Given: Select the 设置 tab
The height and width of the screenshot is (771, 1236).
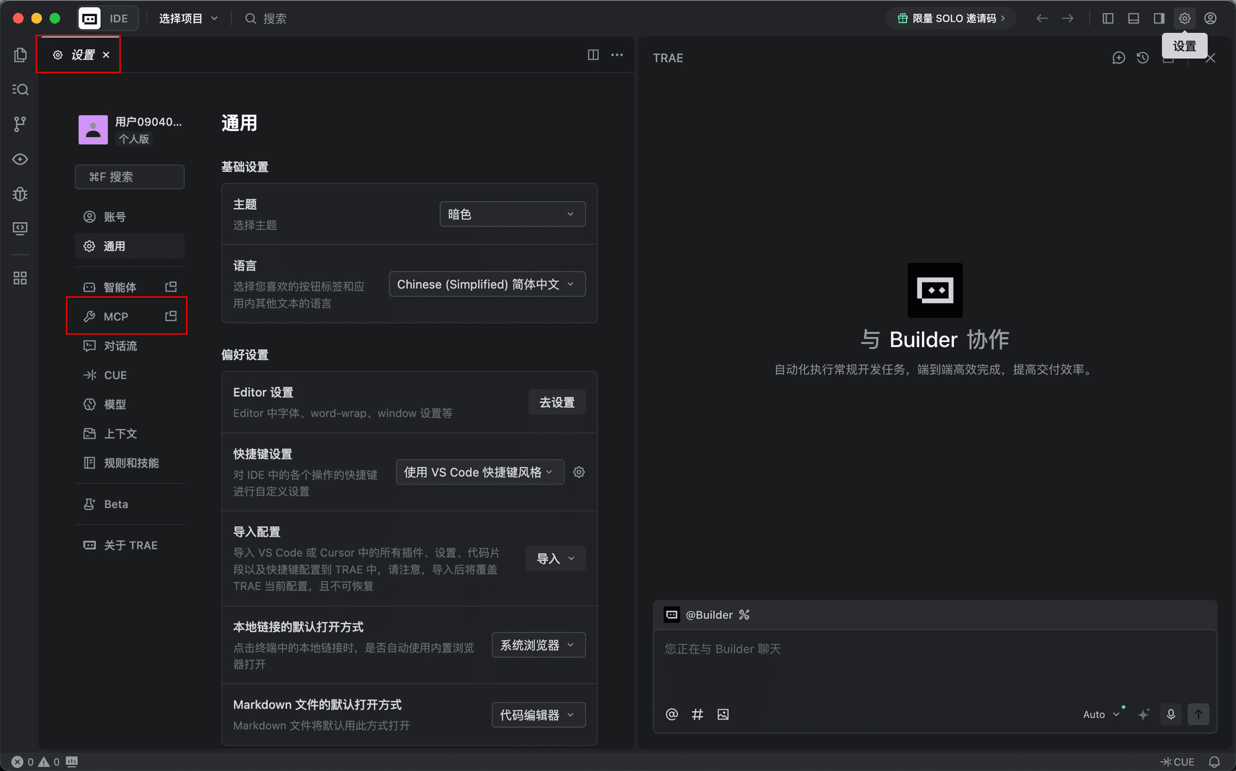Looking at the screenshot, I should pyautogui.click(x=80, y=54).
